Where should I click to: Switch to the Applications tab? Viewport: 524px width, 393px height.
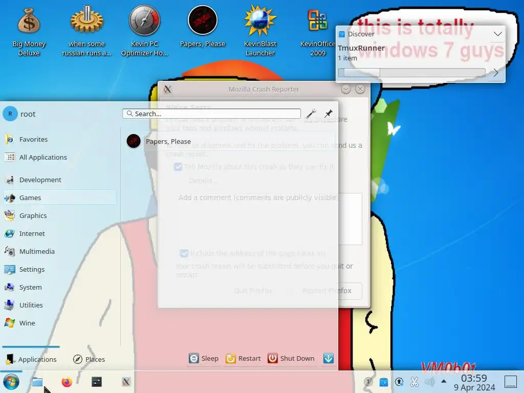coord(31,359)
